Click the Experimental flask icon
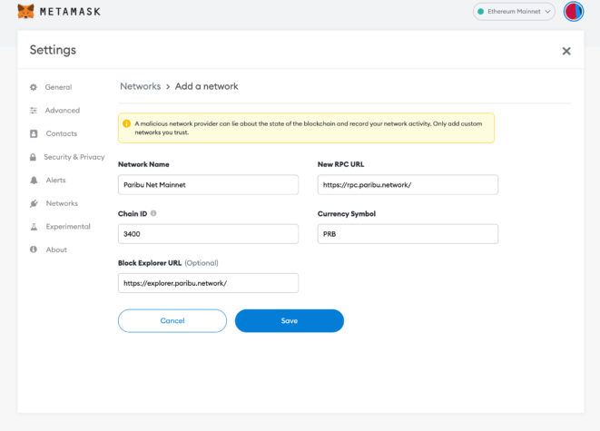The image size is (600, 431). [34, 227]
